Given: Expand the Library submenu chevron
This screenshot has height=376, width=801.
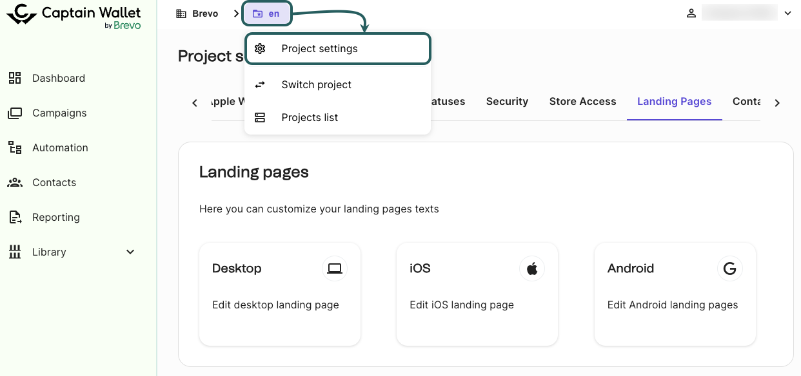Looking at the screenshot, I should 130,252.
